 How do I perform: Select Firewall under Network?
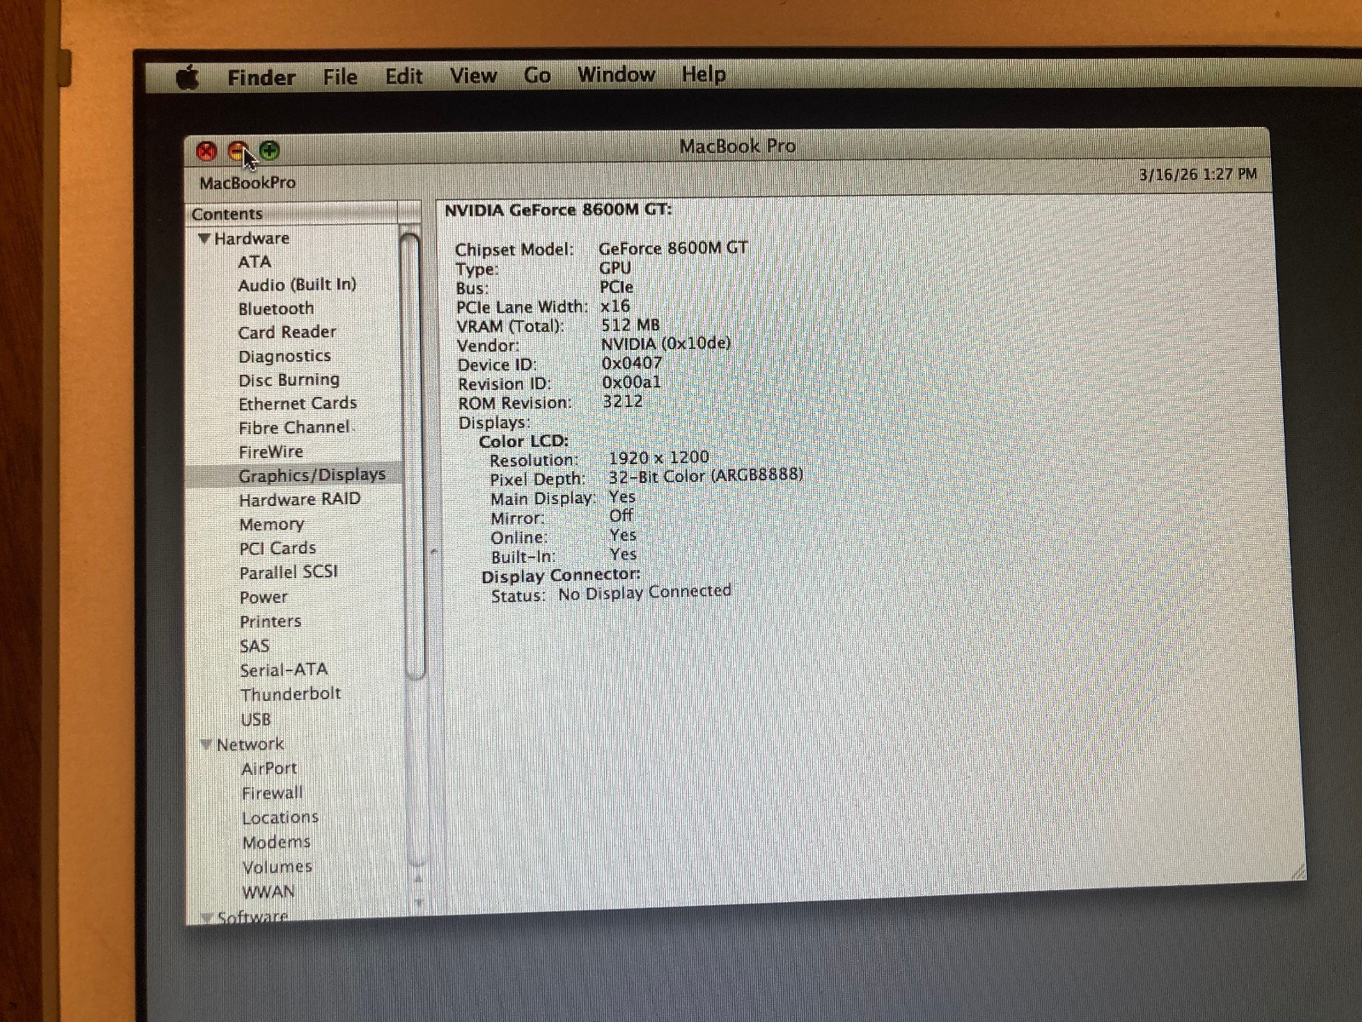pyautogui.click(x=272, y=793)
